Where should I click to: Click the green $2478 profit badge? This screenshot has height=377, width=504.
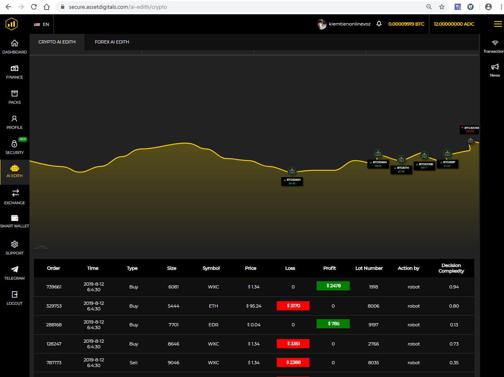[333, 286]
